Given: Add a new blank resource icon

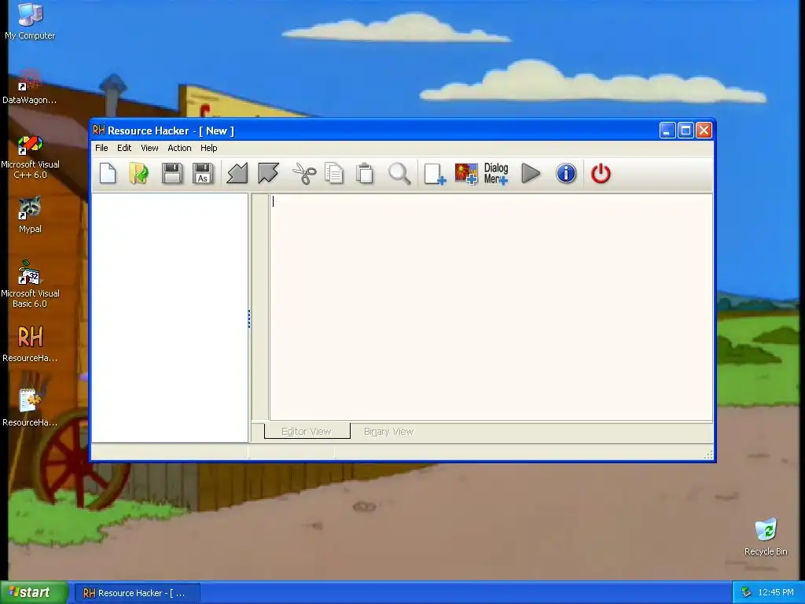Looking at the screenshot, I should point(435,174).
